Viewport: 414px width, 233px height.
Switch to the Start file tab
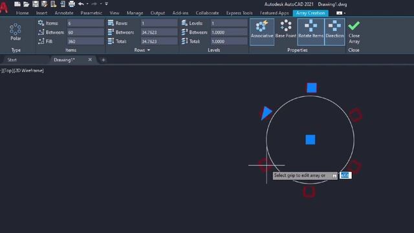pyautogui.click(x=12, y=60)
